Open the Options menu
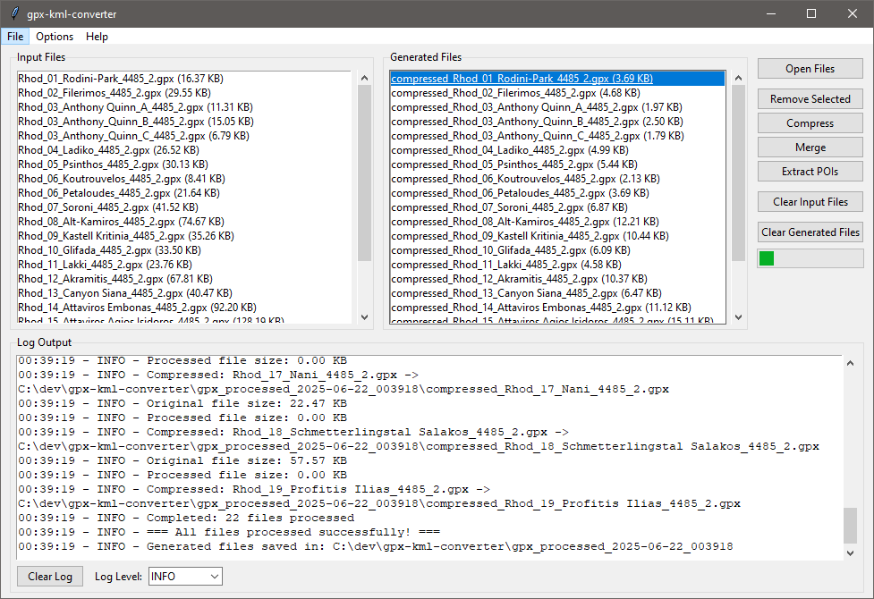Screen dimensions: 874x599 [x=55, y=37]
